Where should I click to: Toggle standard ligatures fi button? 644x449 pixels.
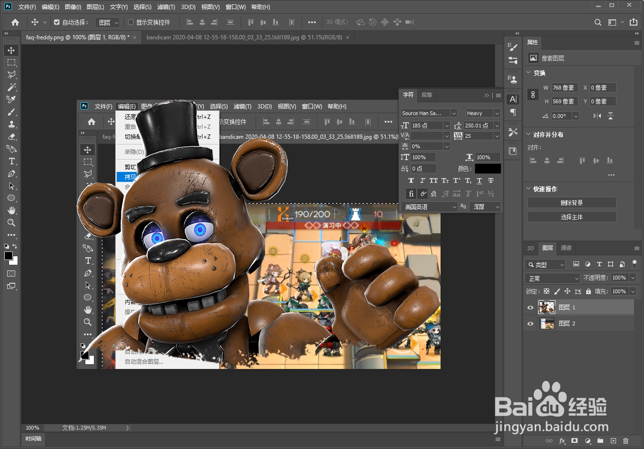pos(411,194)
